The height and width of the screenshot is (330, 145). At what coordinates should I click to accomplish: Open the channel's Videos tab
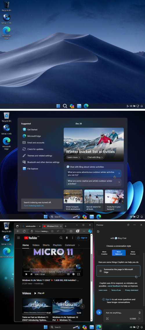(36, 245)
